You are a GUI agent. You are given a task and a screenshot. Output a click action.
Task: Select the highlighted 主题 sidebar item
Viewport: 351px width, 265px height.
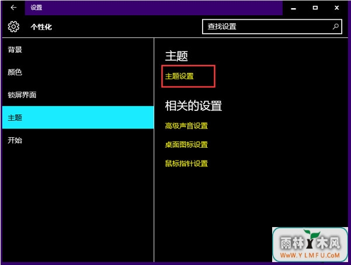click(78, 117)
